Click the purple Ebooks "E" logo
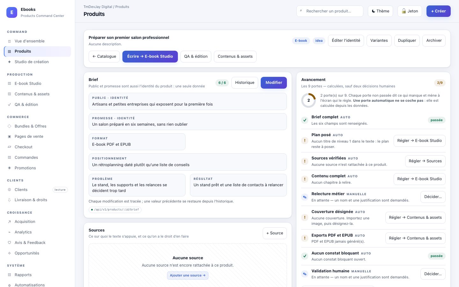The width and height of the screenshot is (459, 287). coord(12,12)
